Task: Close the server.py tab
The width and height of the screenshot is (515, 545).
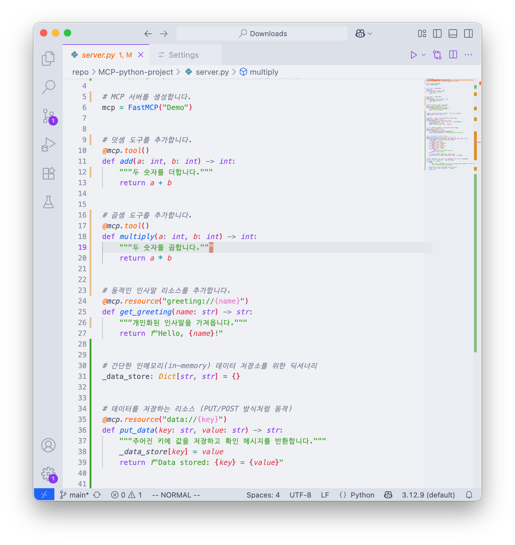Action: coord(141,55)
